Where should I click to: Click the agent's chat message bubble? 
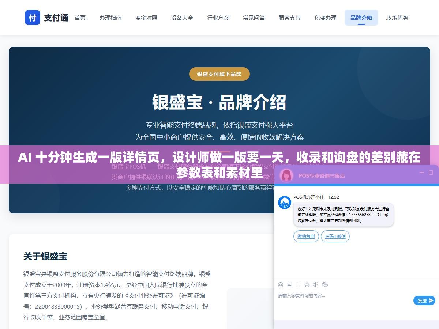(x=344, y=215)
